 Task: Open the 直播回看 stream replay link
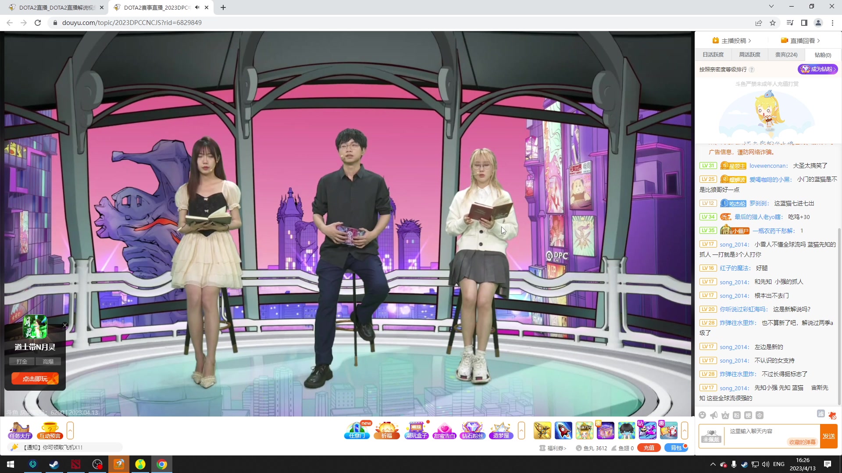(x=800, y=41)
